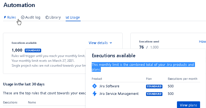
Task: Select the Usage tab
Action: (73, 17)
